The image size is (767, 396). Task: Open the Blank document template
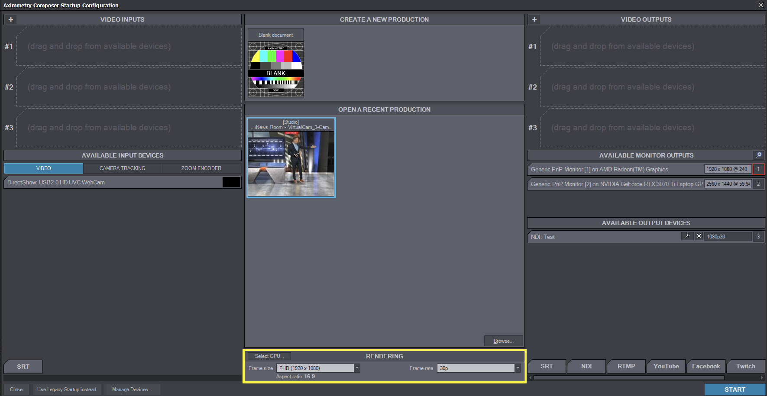pos(276,63)
